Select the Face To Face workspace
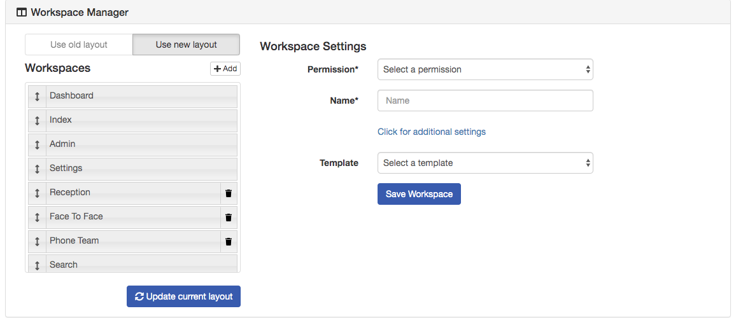Screen dimensions: 736x318 (133, 218)
